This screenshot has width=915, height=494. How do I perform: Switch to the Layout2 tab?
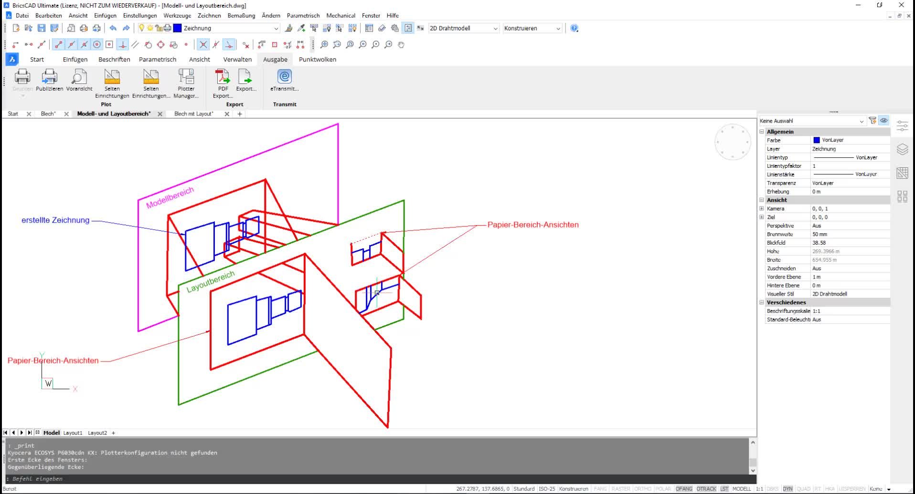[x=97, y=433]
